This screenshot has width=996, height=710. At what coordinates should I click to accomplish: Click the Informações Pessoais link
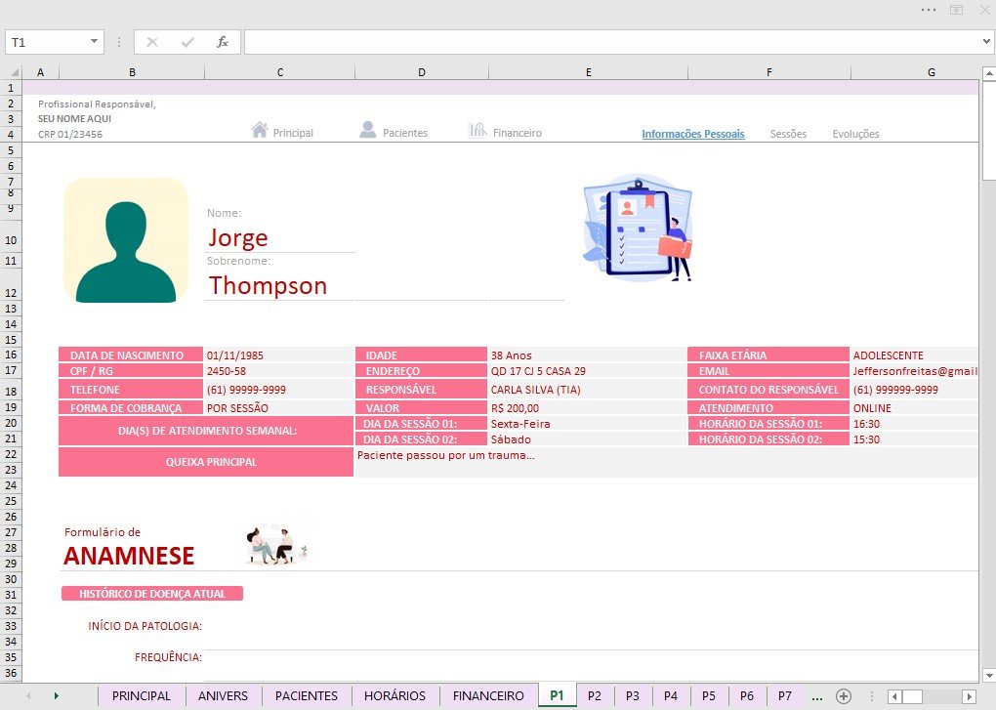tap(693, 134)
